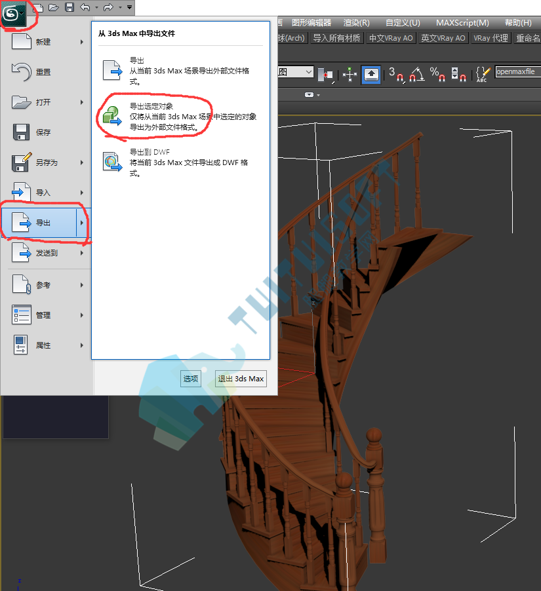Click the 保存 (Save) menu entry
This screenshot has width=541, height=591.
pyautogui.click(x=46, y=132)
